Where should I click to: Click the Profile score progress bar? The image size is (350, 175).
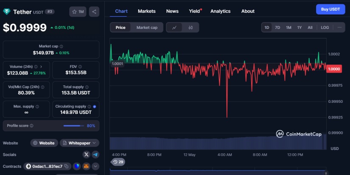pyautogui.click(x=74, y=126)
